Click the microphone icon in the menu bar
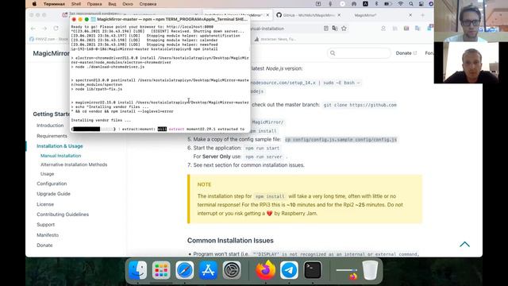Image resolution: width=508 pixels, height=286 pixels. (330, 4)
